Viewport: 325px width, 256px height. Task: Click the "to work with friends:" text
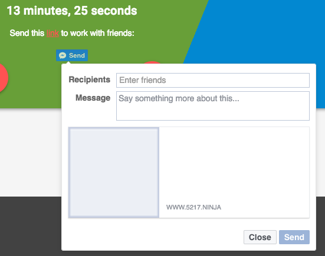98,33
